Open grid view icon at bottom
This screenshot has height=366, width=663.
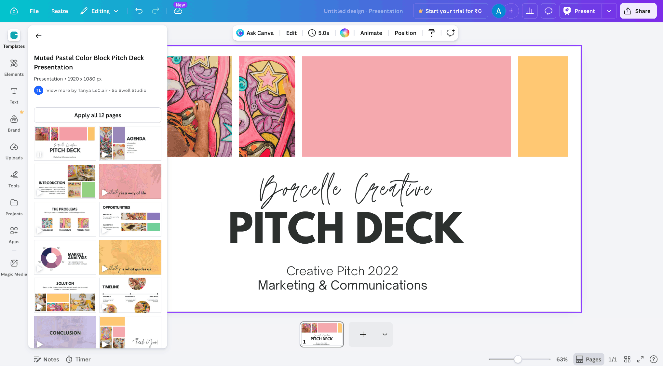click(x=627, y=359)
